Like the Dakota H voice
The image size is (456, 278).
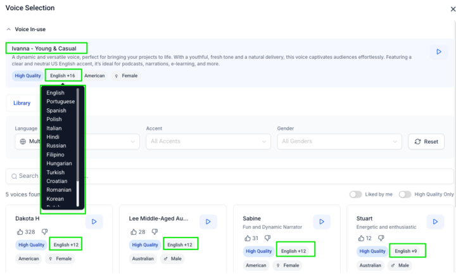(x=20, y=232)
